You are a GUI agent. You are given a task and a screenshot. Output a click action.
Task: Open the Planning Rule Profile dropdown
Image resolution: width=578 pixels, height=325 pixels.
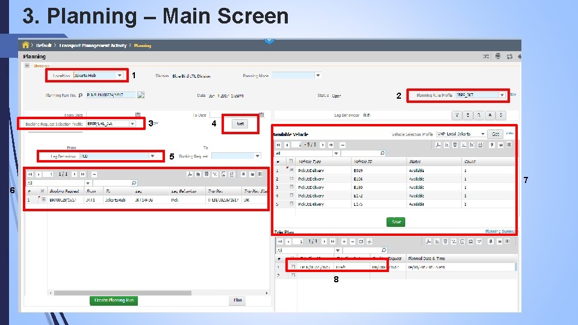502,94
